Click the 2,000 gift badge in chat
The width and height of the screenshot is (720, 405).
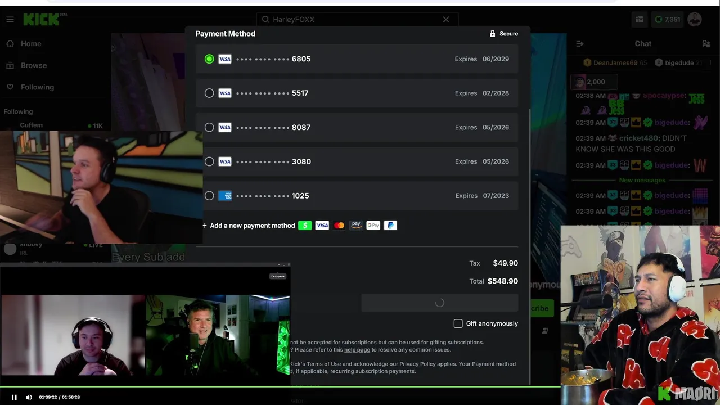pyautogui.click(x=595, y=82)
